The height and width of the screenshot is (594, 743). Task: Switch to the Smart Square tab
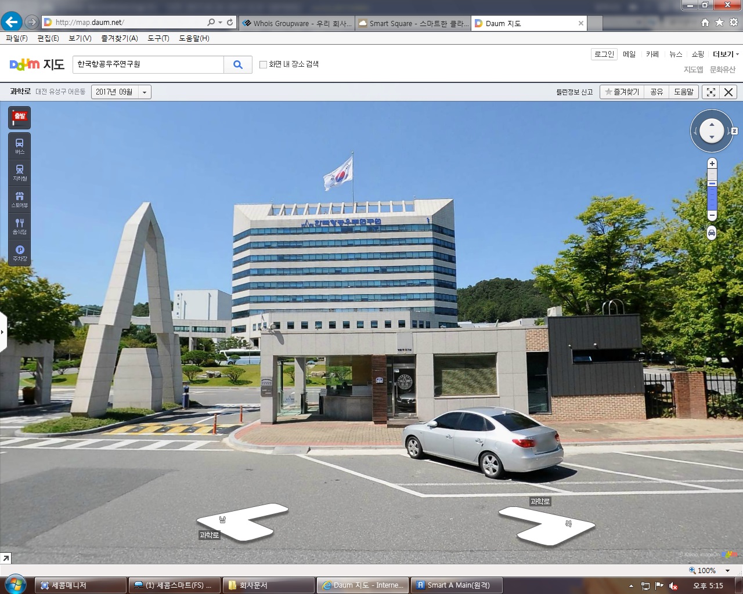413,23
